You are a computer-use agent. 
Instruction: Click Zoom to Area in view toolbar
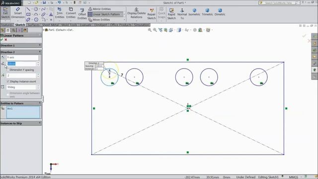(x=155, y=30)
